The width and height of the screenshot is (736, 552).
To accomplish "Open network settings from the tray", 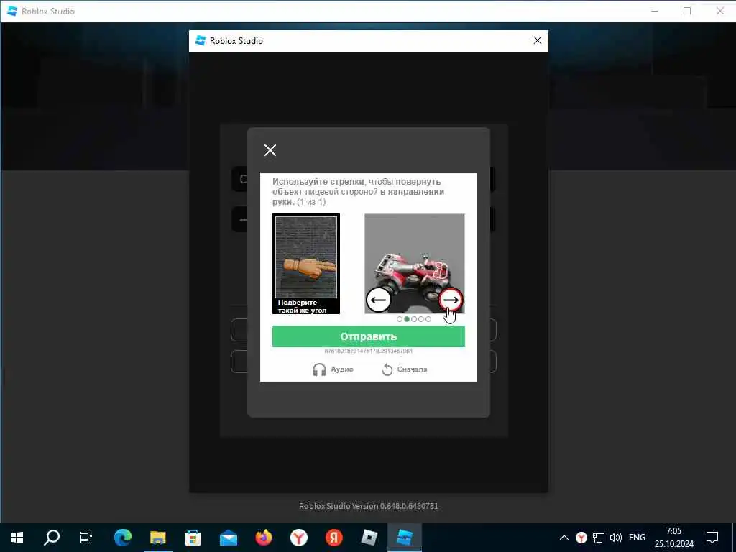I will [599, 538].
